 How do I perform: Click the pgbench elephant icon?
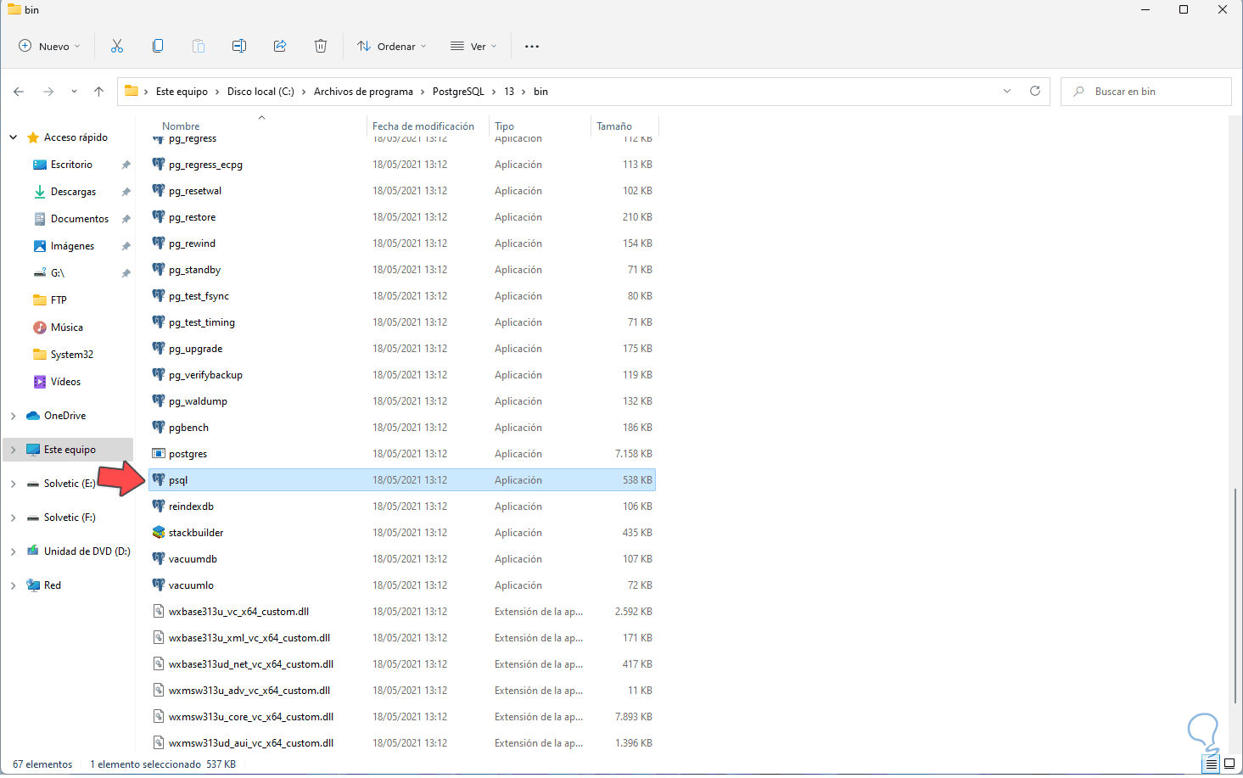(x=159, y=427)
